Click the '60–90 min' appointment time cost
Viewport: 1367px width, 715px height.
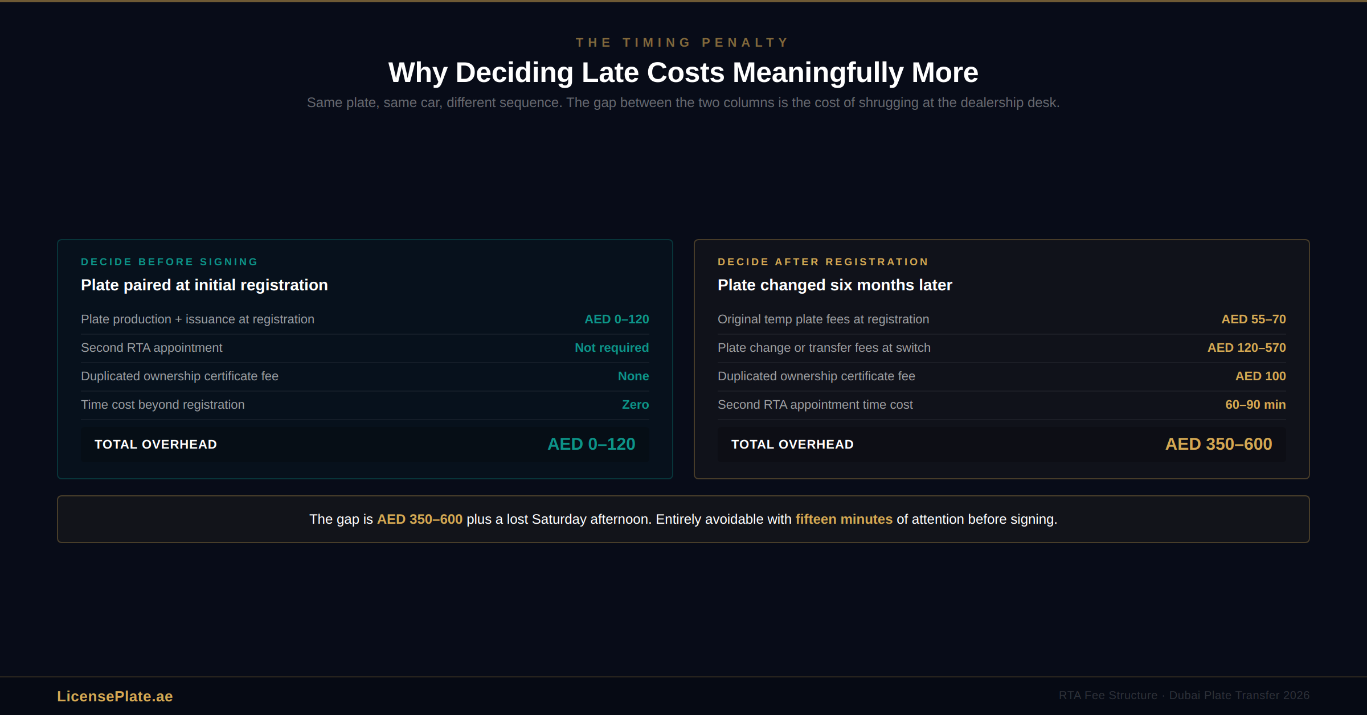1255,405
